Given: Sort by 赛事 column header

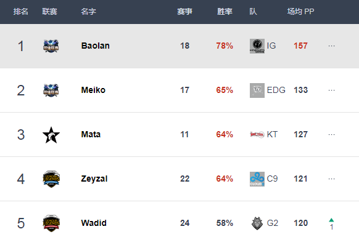Looking at the screenshot, I should click(x=184, y=12).
